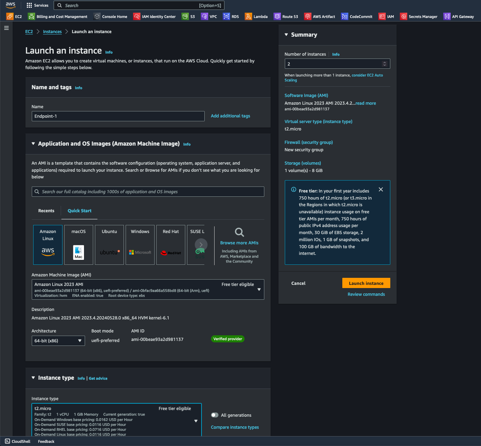The height and width of the screenshot is (446, 481).
Task: Click the Launch instance button
Action: tap(366, 283)
